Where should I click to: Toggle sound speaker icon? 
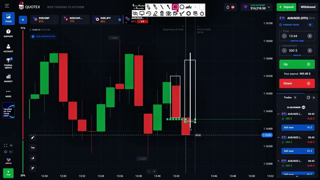tap(11, 152)
